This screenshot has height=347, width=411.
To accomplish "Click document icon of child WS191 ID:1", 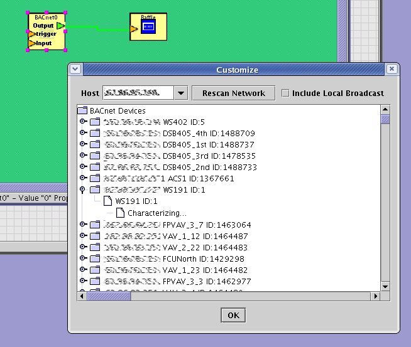I will [x=107, y=201].
